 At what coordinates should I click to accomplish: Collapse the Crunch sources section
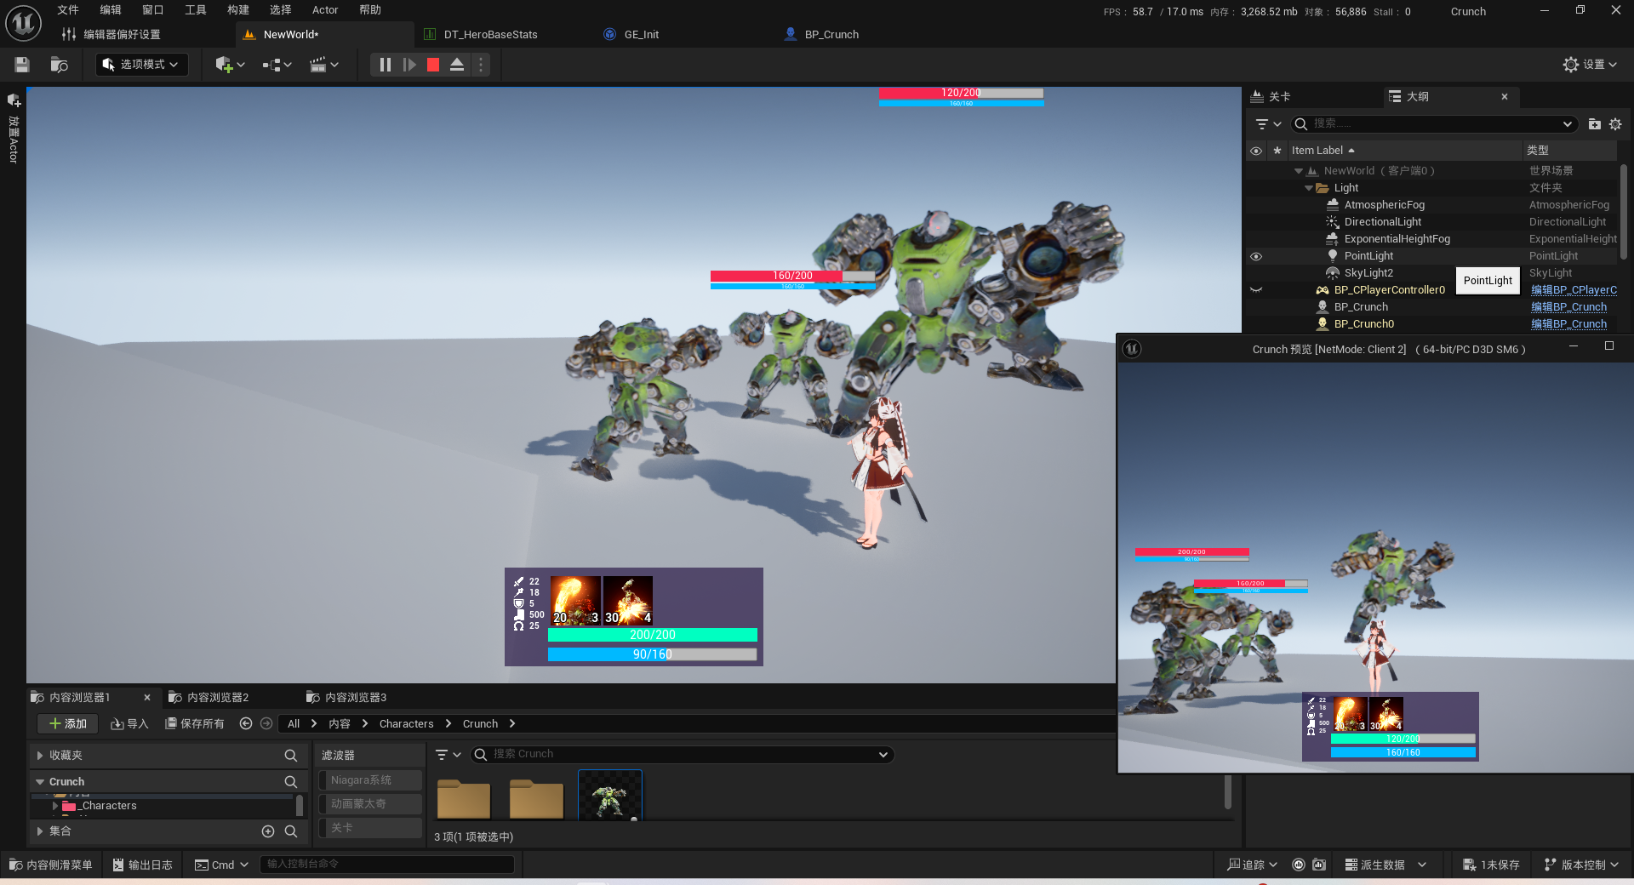(x=40, y=782)
